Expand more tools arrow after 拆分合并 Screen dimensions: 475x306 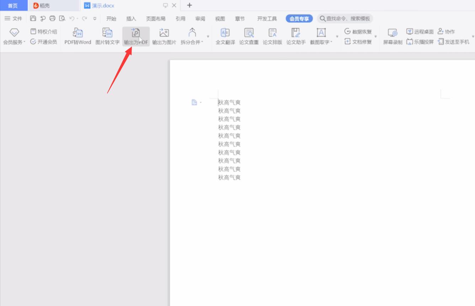(x=208, y=37)
